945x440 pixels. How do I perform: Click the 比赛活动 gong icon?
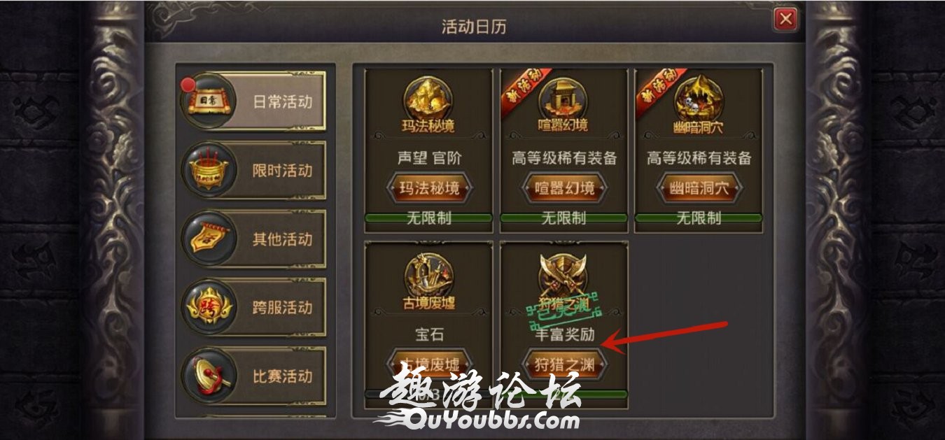[209, 375]
